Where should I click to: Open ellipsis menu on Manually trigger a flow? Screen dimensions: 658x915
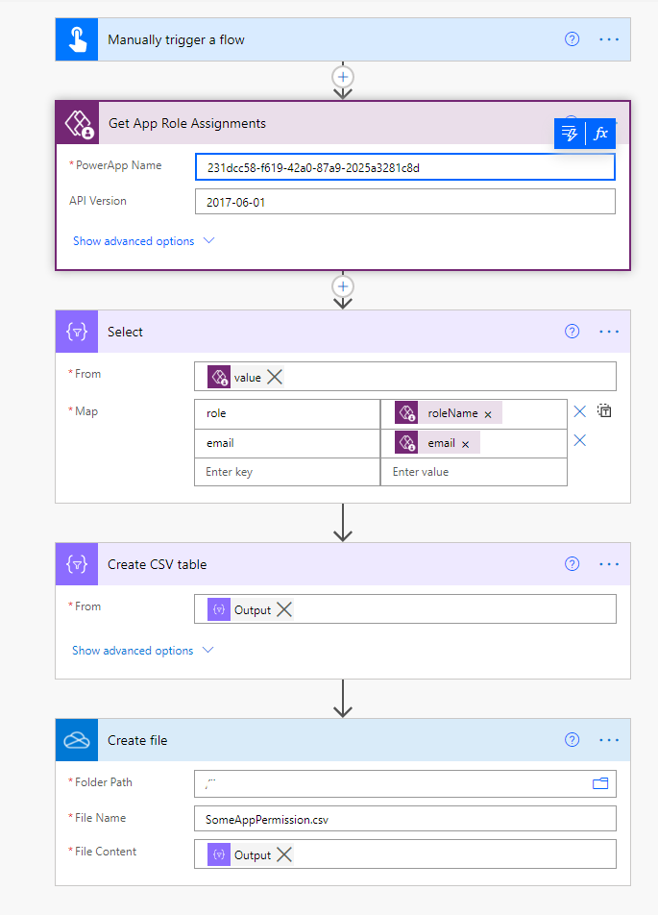tap(609, 39)
